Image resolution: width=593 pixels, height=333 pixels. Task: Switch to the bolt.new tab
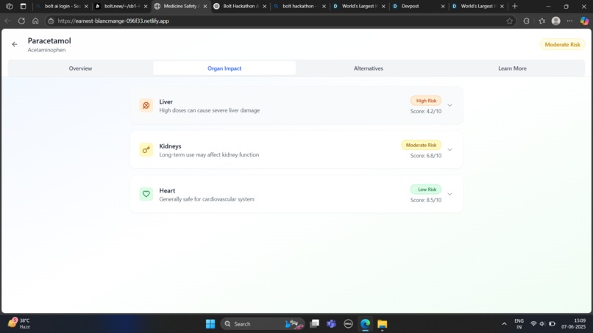pos(122,7)
